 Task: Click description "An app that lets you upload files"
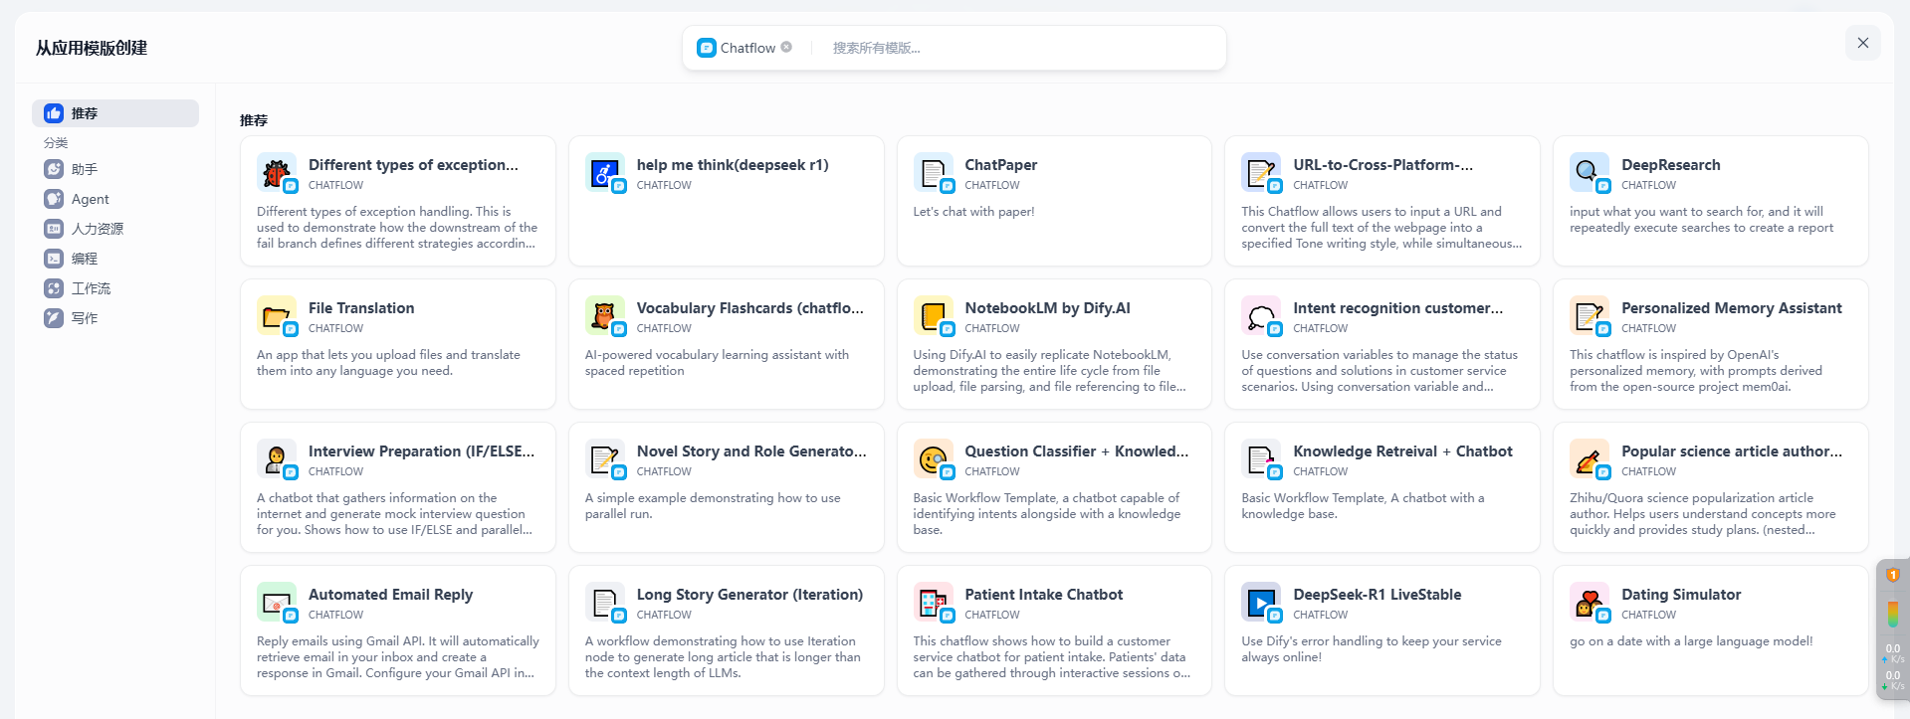[x=388, y=363]
